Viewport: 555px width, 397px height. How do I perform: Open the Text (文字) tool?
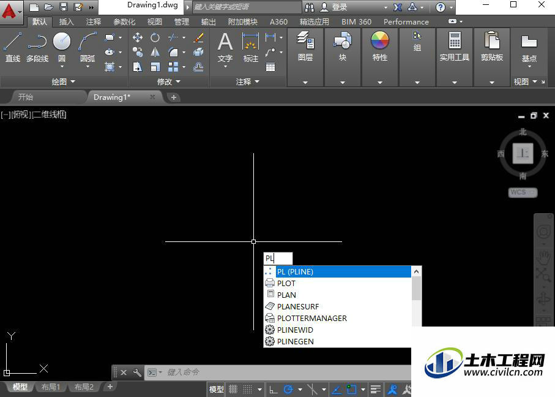pos(225,47)
